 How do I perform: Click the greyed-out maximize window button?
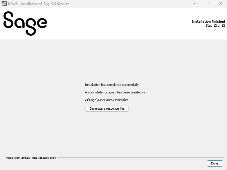click(207, 4)
